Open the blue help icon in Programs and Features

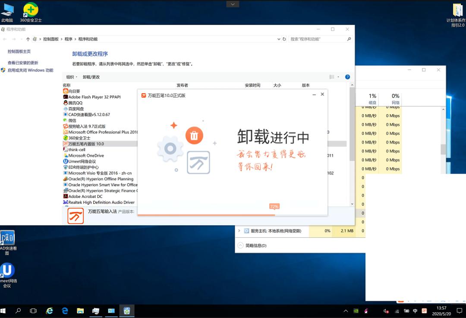click(347, 77)
